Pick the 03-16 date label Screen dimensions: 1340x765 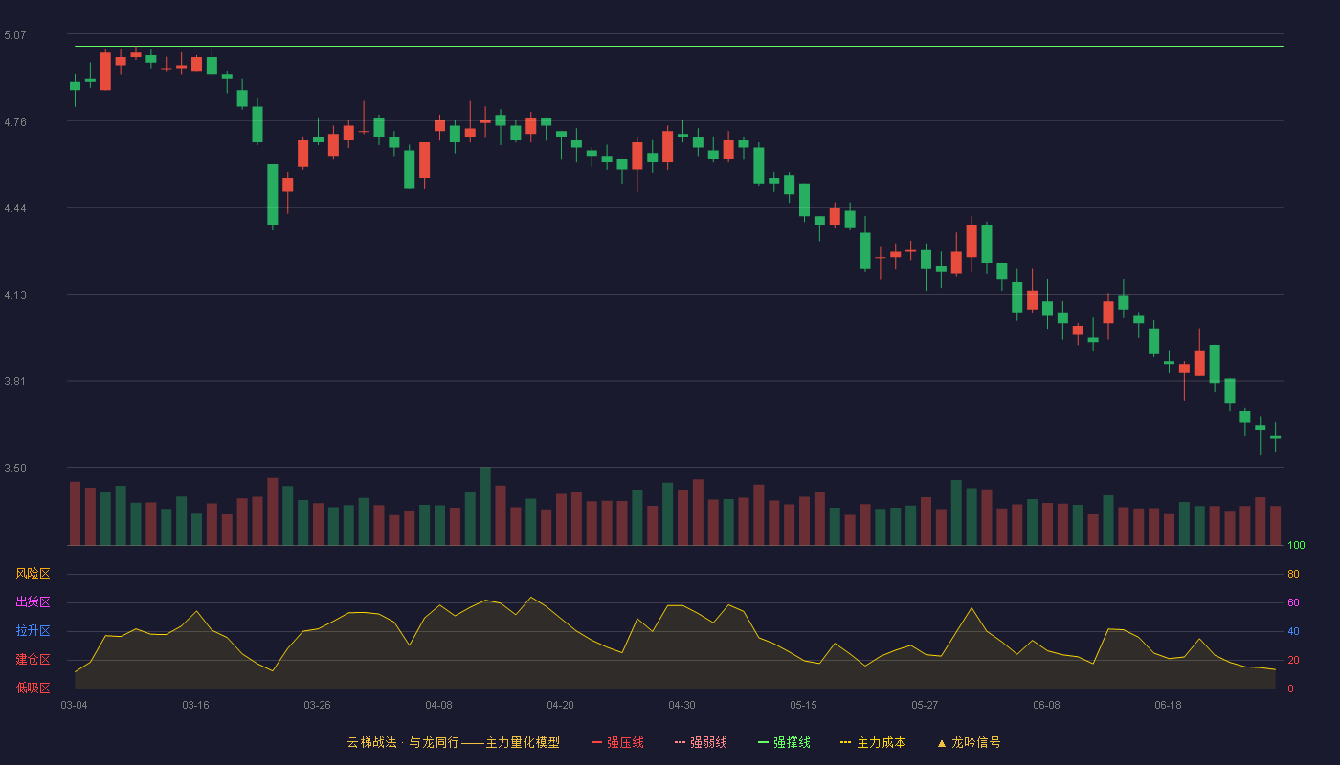tap(195, 705)
